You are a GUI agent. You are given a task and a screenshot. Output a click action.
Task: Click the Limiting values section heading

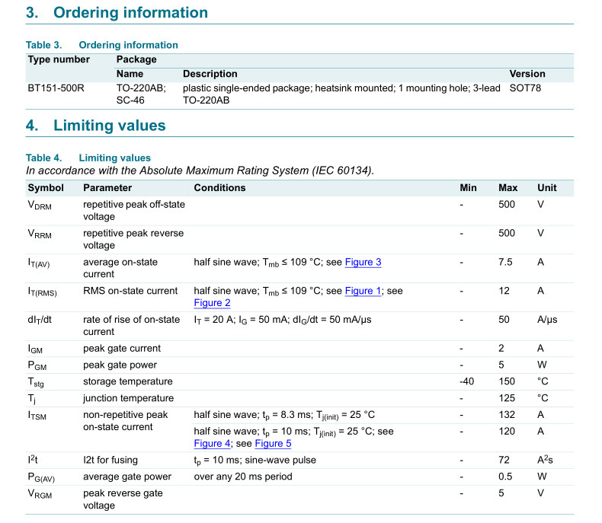[95, 126]
